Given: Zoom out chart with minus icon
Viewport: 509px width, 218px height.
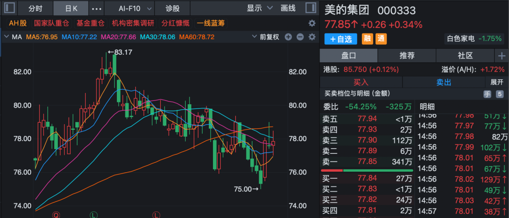Looking at the screenshot, I should pos(300,37).
